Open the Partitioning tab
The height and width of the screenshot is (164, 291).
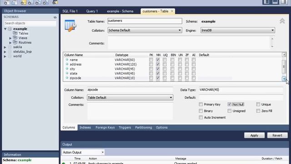click(144, 128)
